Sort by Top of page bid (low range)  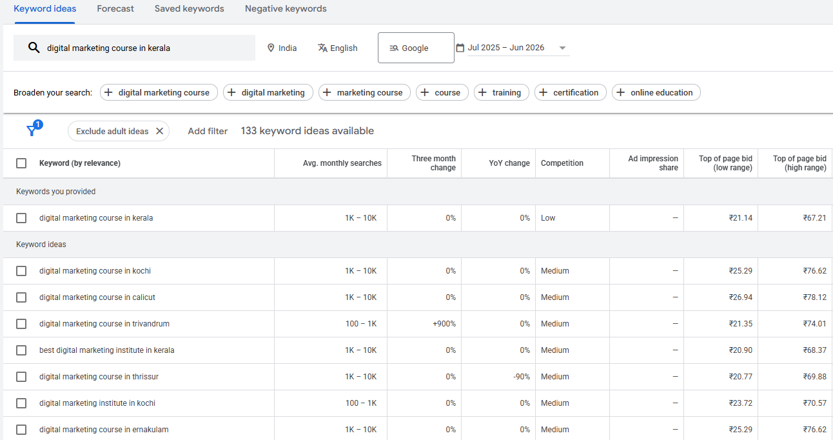pos(725,163)
